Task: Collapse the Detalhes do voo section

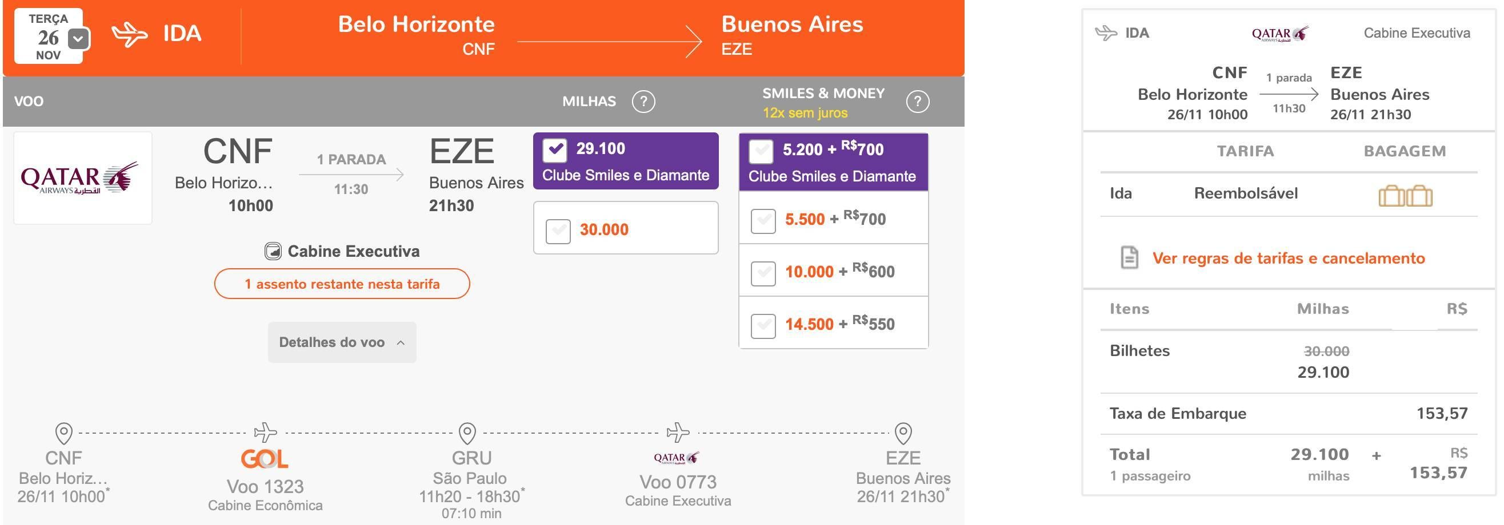Action: 342,342
